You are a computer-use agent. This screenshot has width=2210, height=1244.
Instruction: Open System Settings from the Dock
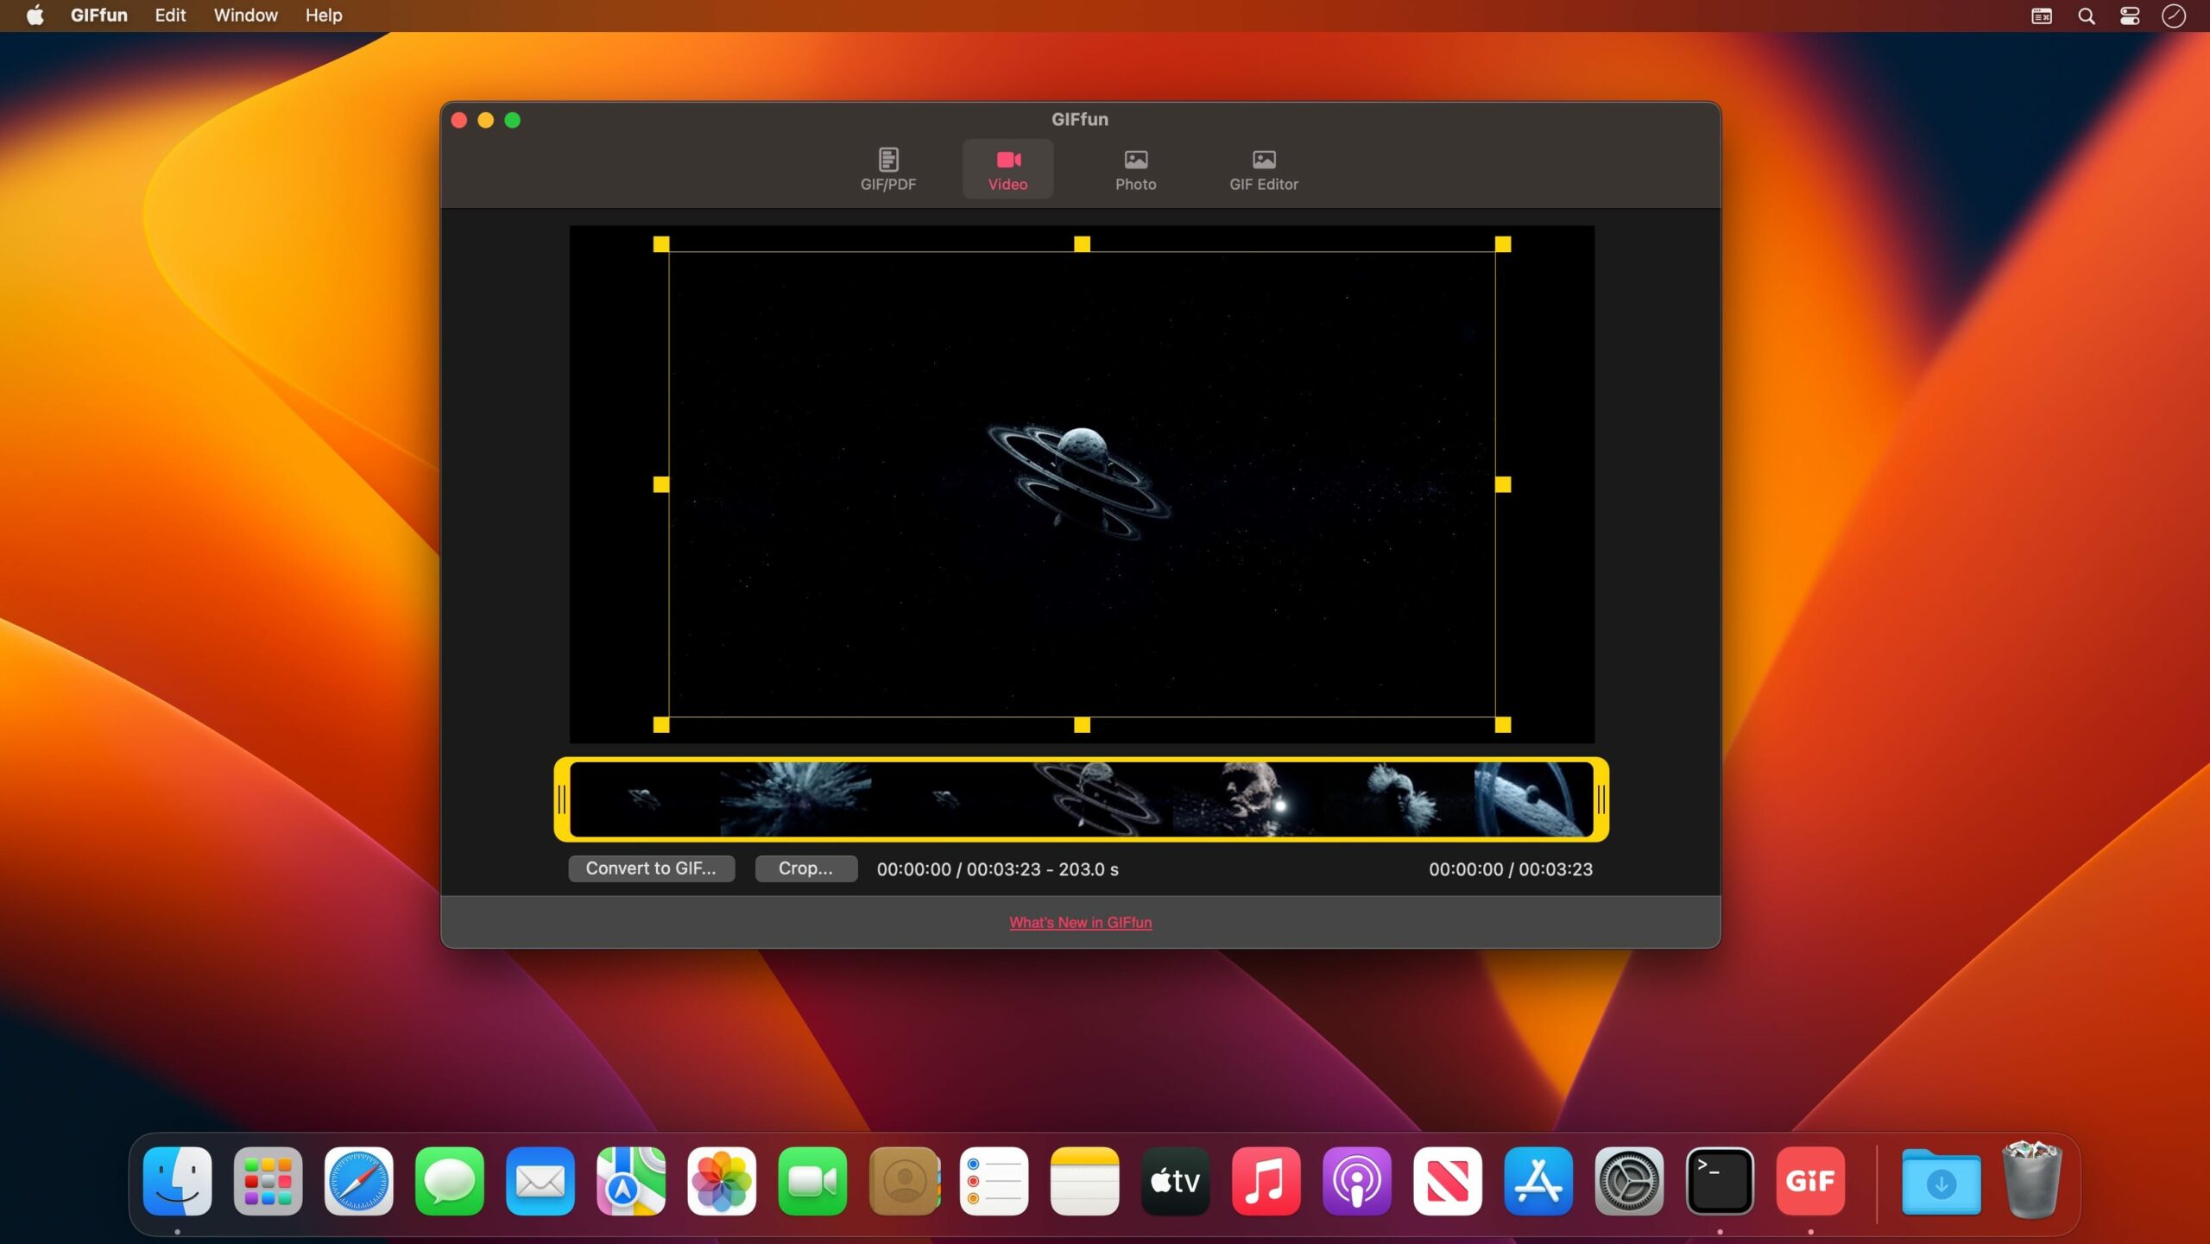pyautogui.click(x=1628, y=1181)
